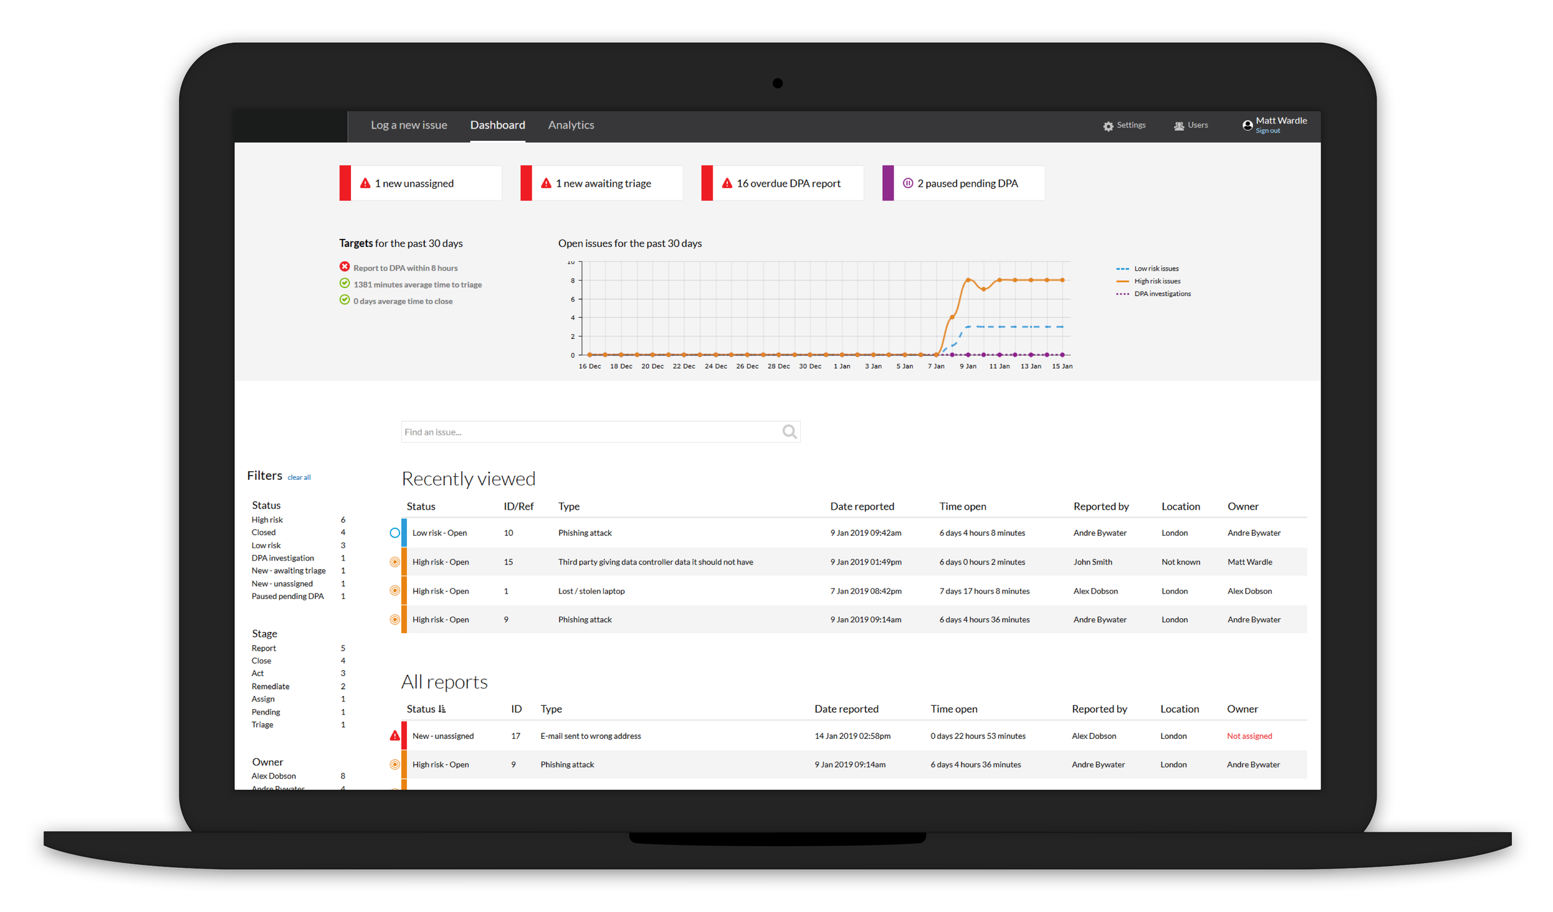Open the Users icon in header
Viewport: 1553px width, 912px height.
pyautogui.click(x=1178, y=126)
